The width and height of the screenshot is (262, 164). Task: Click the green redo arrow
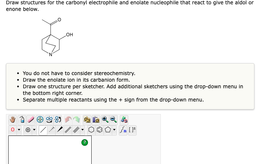point(76,120)
